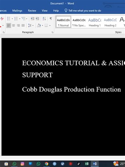125x167 pixels.
Task: Open the Help tab
Action: click(x=56, y=11)
